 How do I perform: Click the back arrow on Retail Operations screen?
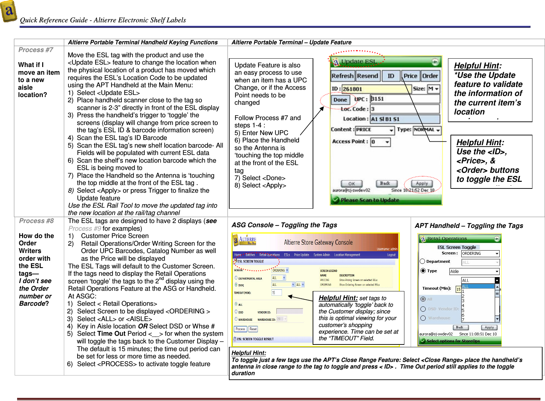497,239
